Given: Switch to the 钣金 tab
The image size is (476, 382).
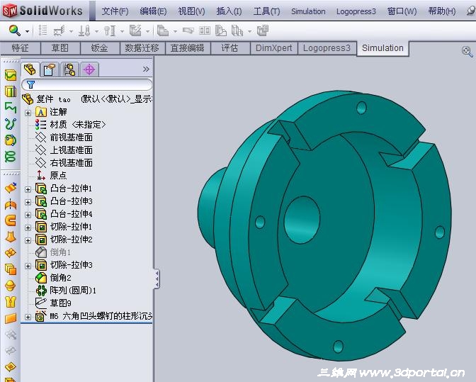Looking at the screenshot, I should coord(100,48).
